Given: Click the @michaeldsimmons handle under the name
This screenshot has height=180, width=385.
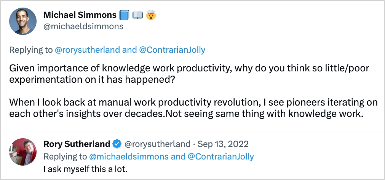Looking at the screenshot, I should pyautogui.click(x=83, y=27).
